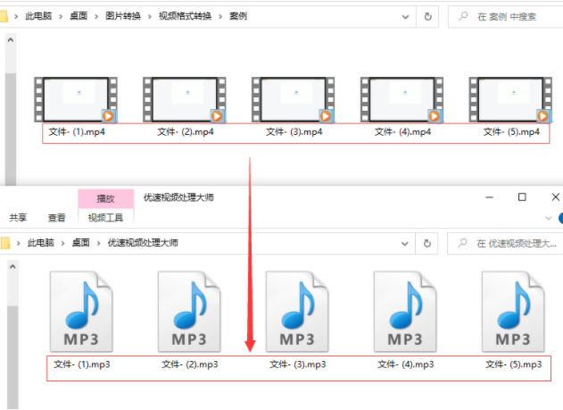The width and height of the screenshot is (563, 410).
Task: Click file name 文件- (4).mp3
Action: 406,364
